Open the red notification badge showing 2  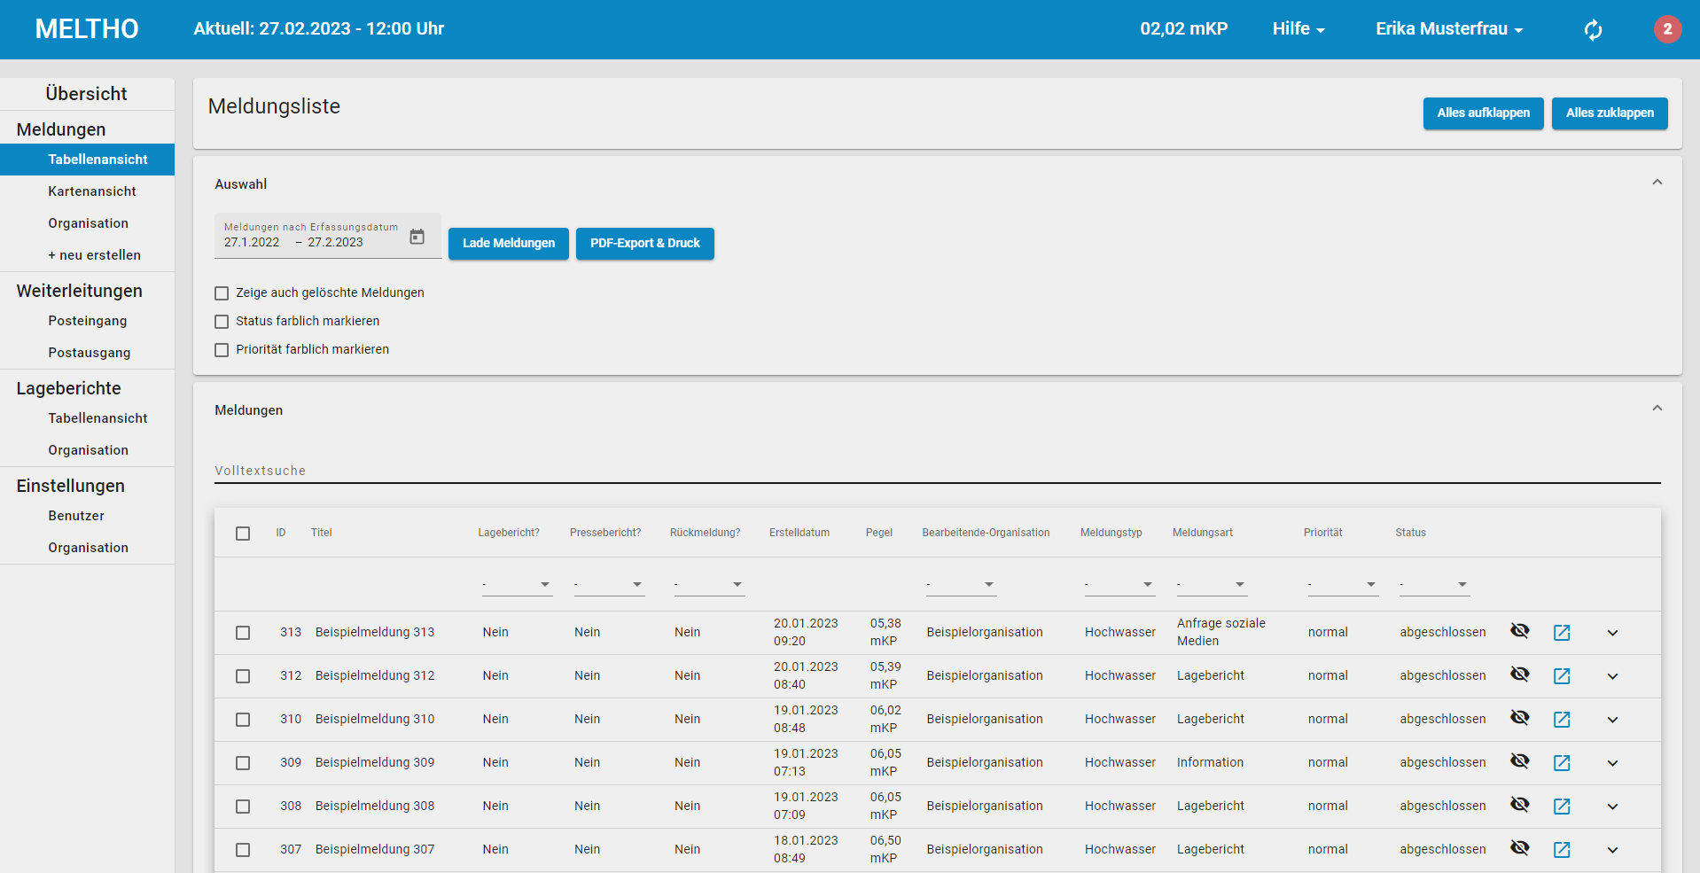1666,29
